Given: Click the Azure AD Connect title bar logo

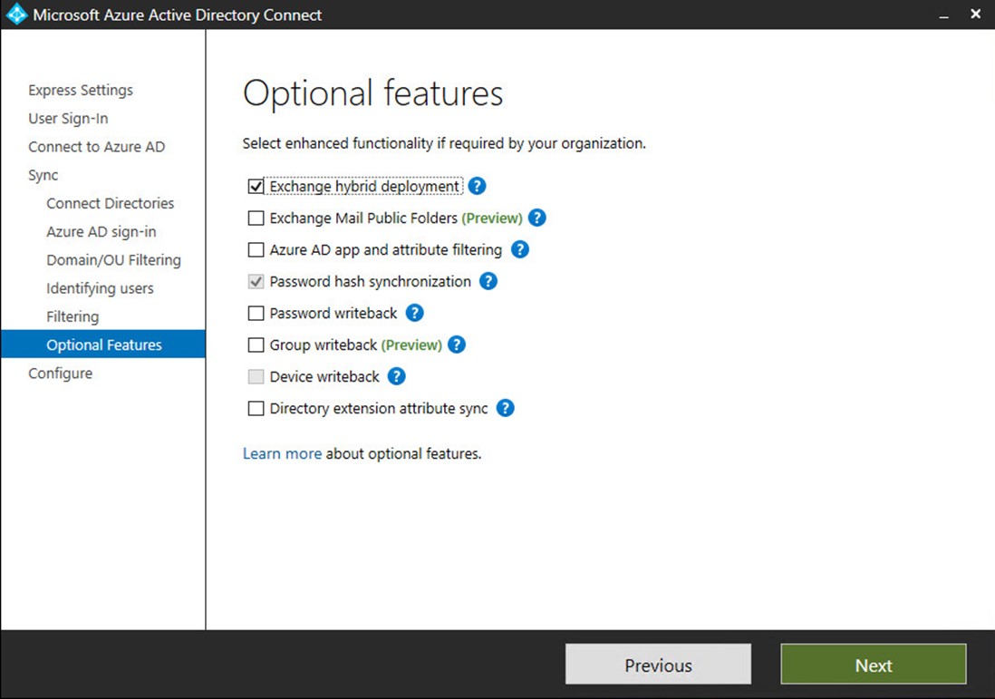Looking at the screenshot, I should (x=16, y=14).
